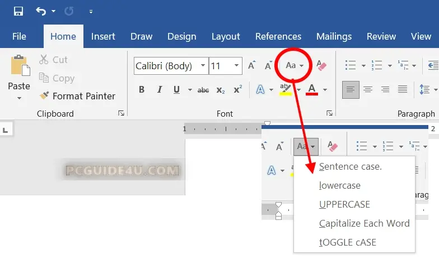The image size is (439, 259).
Task: Enable Align Left paragraph alignment
Action: 351,89
